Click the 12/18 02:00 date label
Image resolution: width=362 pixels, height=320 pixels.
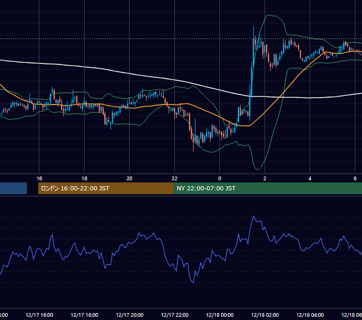(265, 315)
